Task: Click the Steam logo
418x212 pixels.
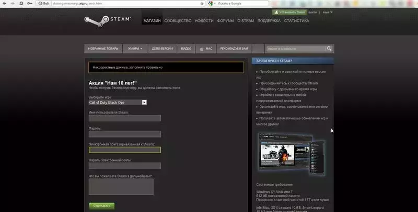Action: pos(108,21)
